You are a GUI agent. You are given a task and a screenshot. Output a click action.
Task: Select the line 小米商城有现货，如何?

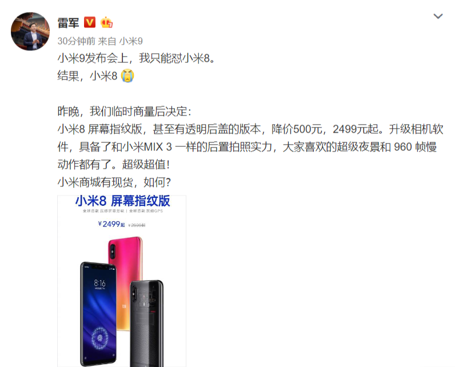click(114, 182)
